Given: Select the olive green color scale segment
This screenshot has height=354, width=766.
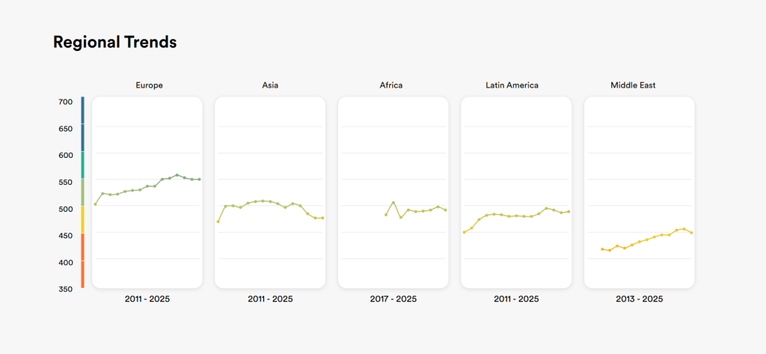Looking at the screenshot, I should (x=82, y=192).
